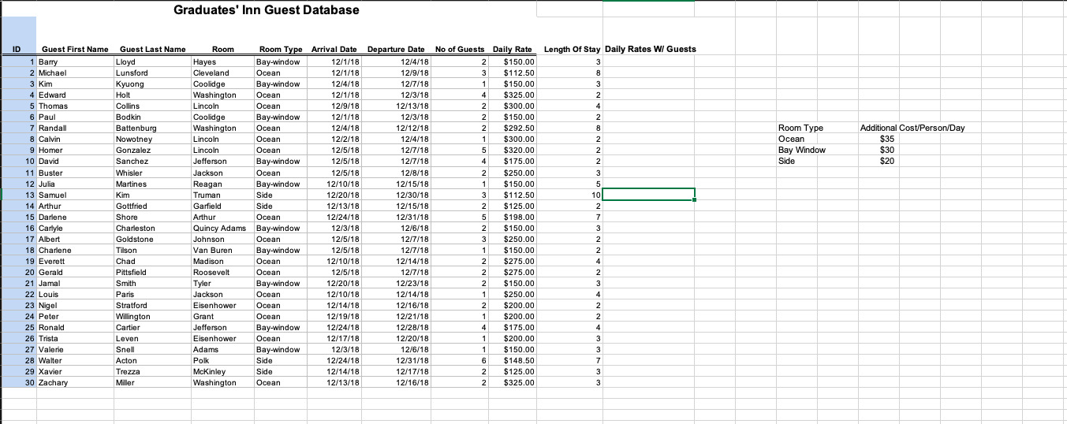Select the title "Graduates' Inn Guest Database"

pyautogui.click(x=266, y=10)
